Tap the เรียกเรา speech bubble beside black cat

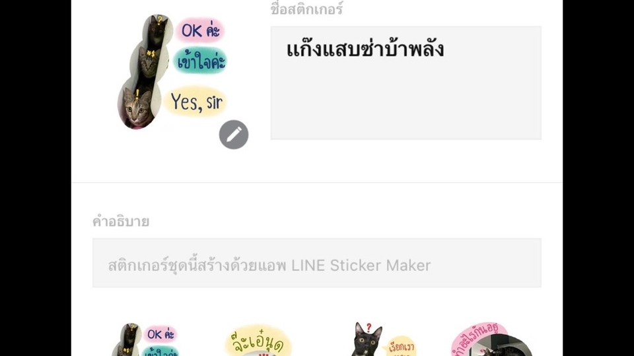point(401,347)
